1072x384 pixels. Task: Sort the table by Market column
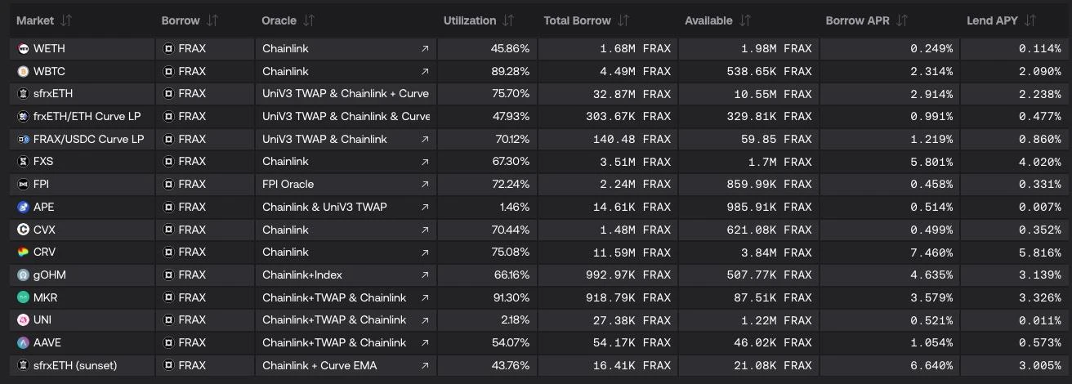[x=66, y=20]
